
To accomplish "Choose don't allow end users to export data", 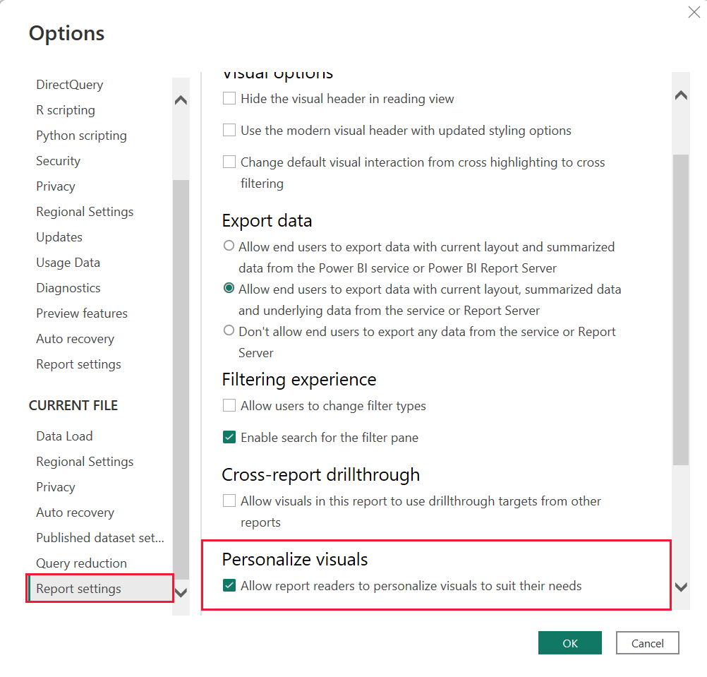I will pyautogui.click(x=229, y=330).
